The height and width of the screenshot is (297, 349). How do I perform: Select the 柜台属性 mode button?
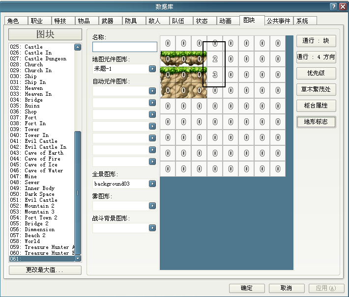[316, 106]
